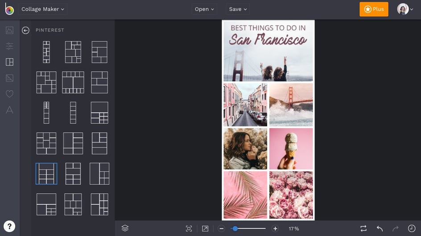This screenshot has height=236, width=421.
Task: Open the Graphics heart icon in sidebar
Action: point(9,94)
